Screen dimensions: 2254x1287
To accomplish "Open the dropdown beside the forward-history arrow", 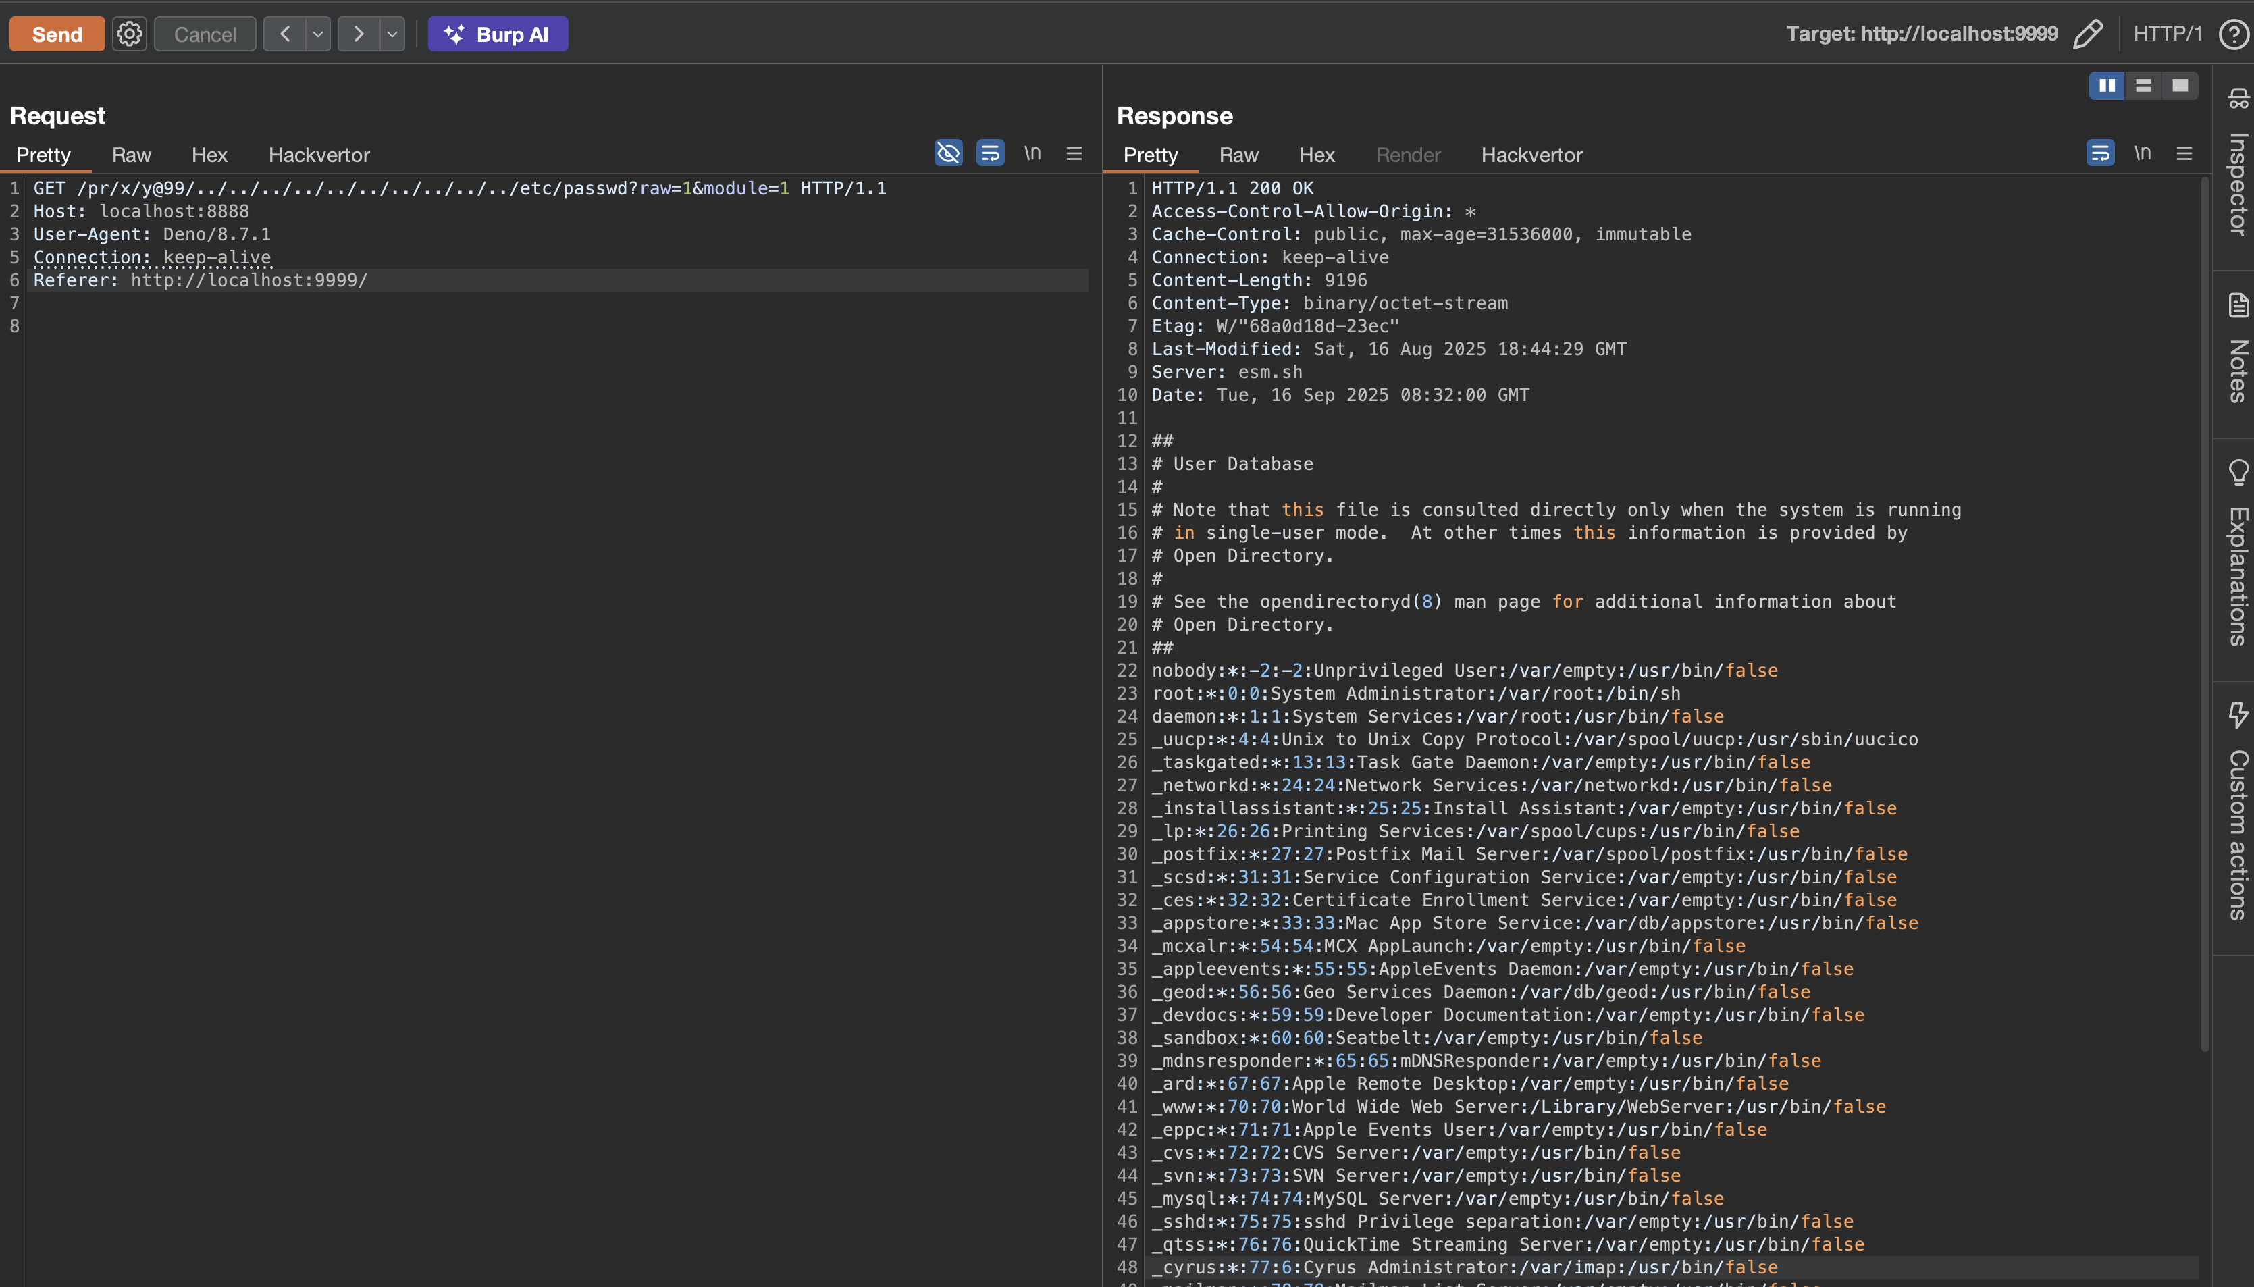I will 392,34.
